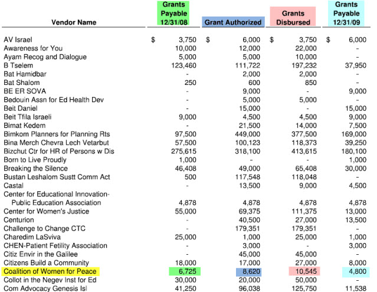Select the 100,123 grant authorized value
This screenshot has height=292, width=377.
tap(248, 143)
